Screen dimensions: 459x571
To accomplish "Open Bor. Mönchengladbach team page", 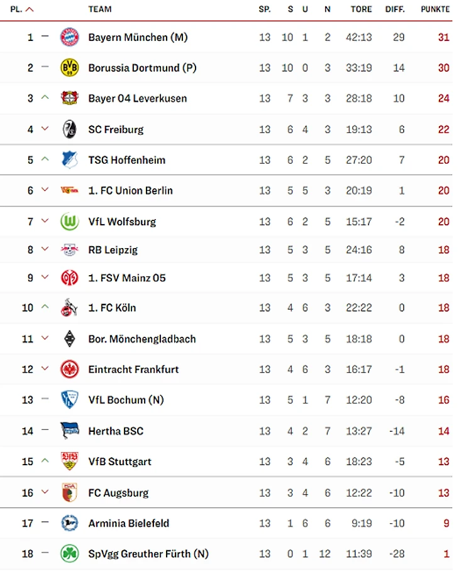I will [141, 339].
